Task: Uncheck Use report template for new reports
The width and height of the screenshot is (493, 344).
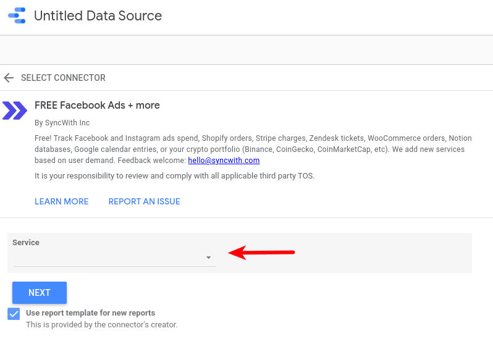Action: [14, 314]
